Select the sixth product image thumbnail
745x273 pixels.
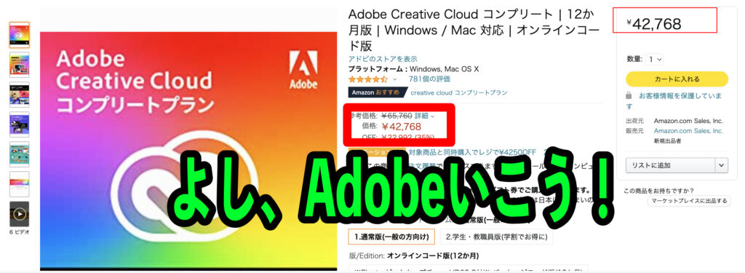click(x=20, y=184)
